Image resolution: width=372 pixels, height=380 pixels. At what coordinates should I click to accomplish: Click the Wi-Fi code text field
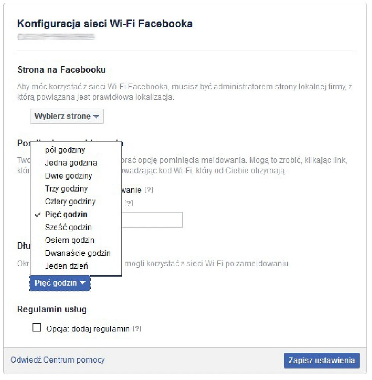click(x=152, y=220)
